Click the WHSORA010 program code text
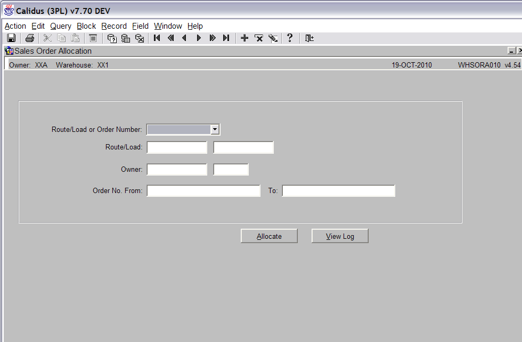 pyautogui.click(x=479, y=65)
